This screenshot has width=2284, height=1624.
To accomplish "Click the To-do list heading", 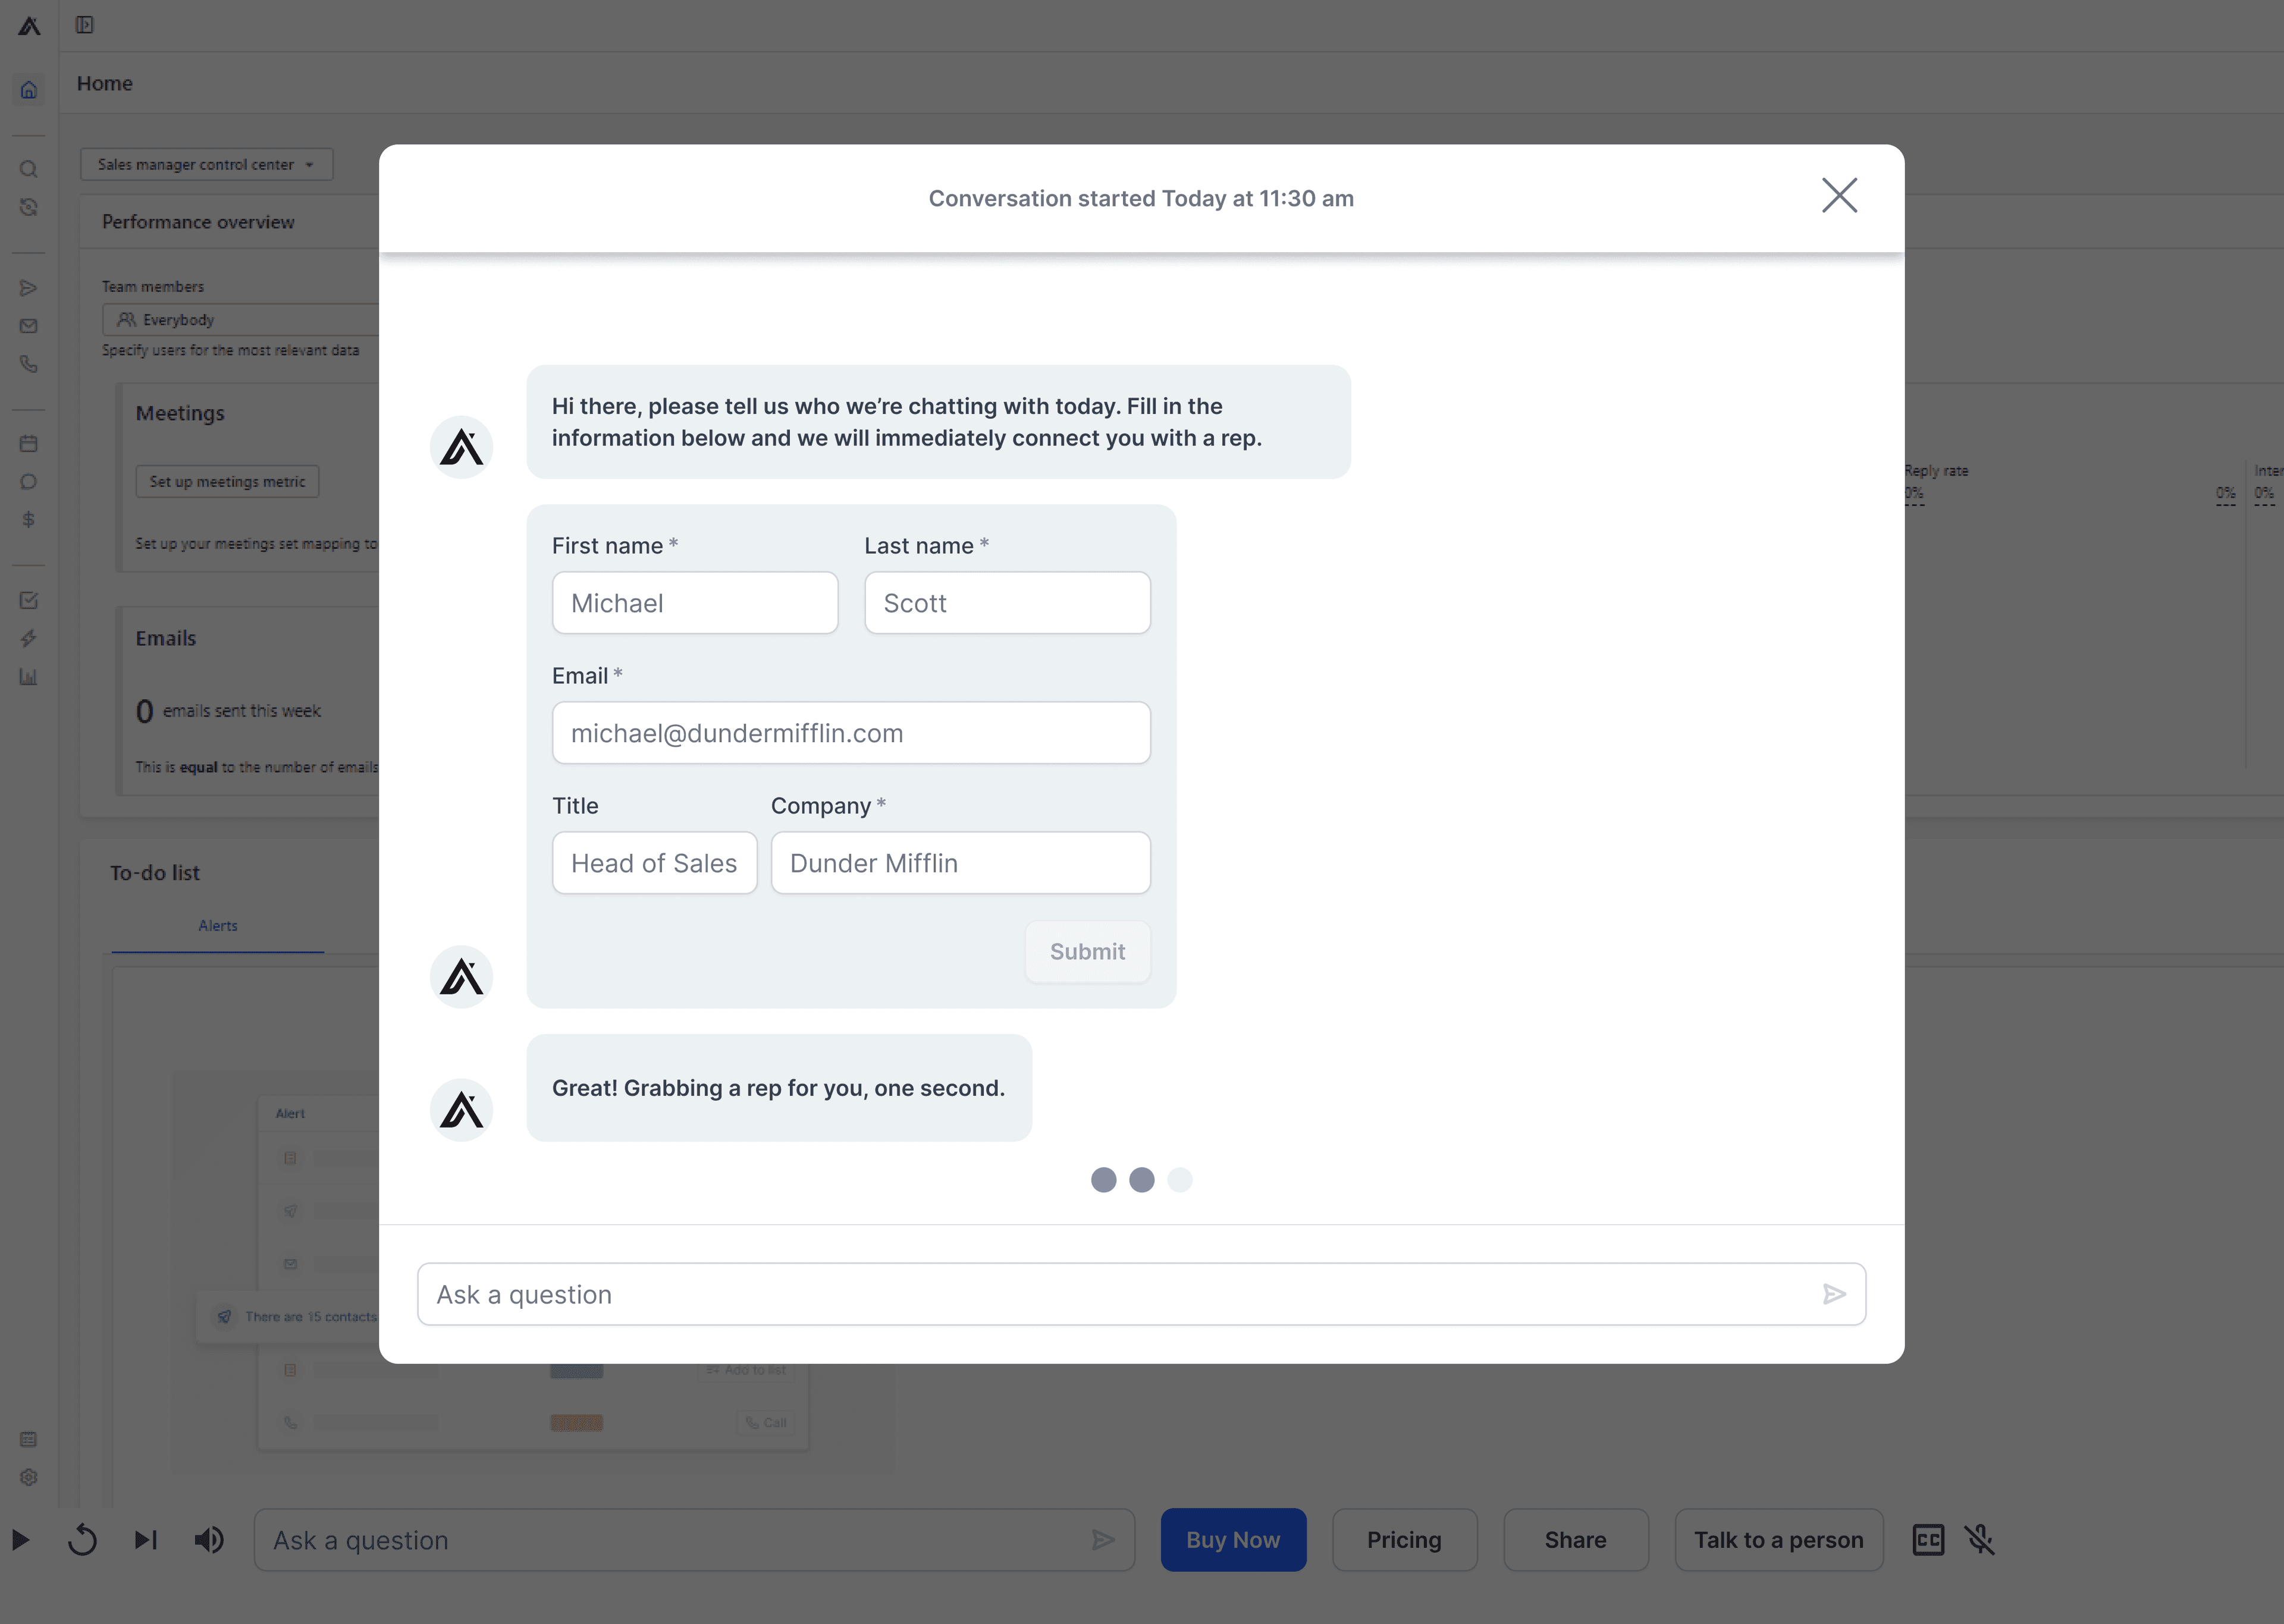I will [155, 873].
